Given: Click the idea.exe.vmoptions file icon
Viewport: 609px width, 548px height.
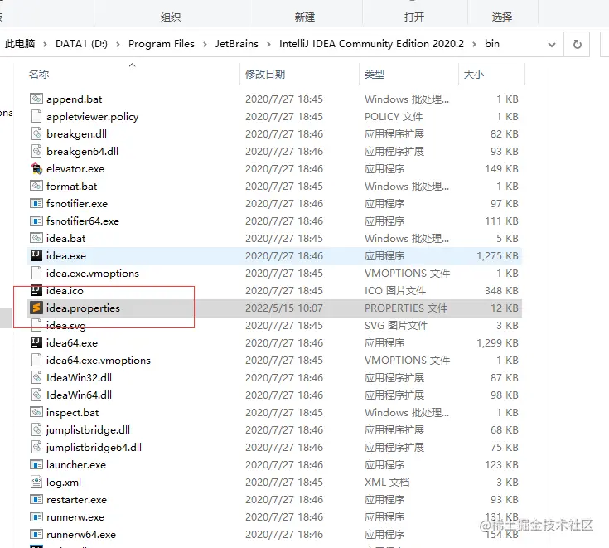Looking at the screenshot, I should click(x=36, y=273).
